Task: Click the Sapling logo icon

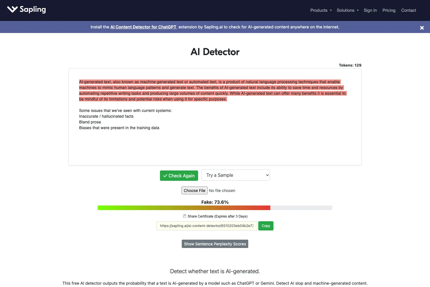Action: pos(12,9)
